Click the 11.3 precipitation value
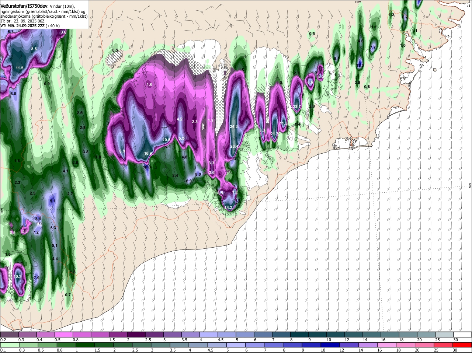 pos(284,123)
